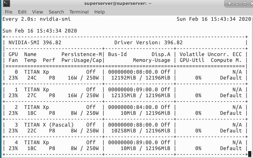Viewport: 253px width, 158px height.
Task: Click bus id '00000000:89:00.0'
Action: [133, 142]
